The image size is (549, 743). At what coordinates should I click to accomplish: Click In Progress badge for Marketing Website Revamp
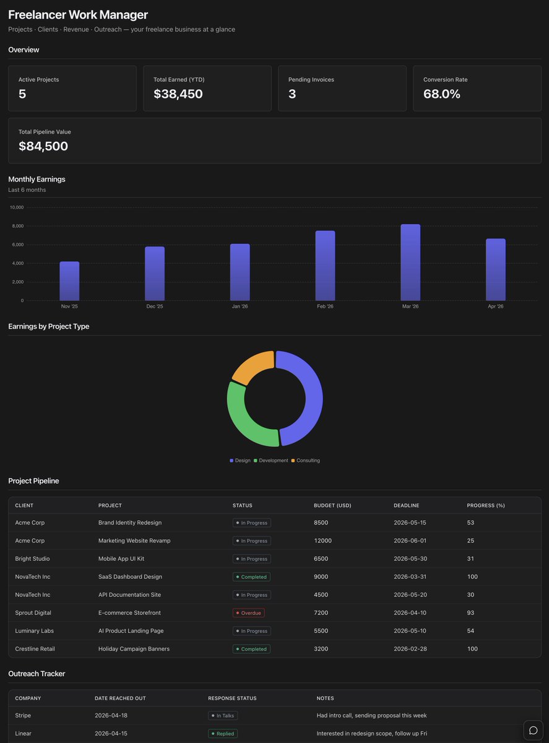click(x=252, y=541)
